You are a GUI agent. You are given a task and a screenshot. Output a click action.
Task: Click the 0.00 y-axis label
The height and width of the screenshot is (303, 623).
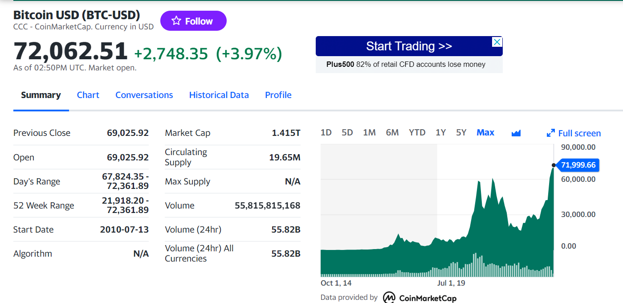click(569, 246)
